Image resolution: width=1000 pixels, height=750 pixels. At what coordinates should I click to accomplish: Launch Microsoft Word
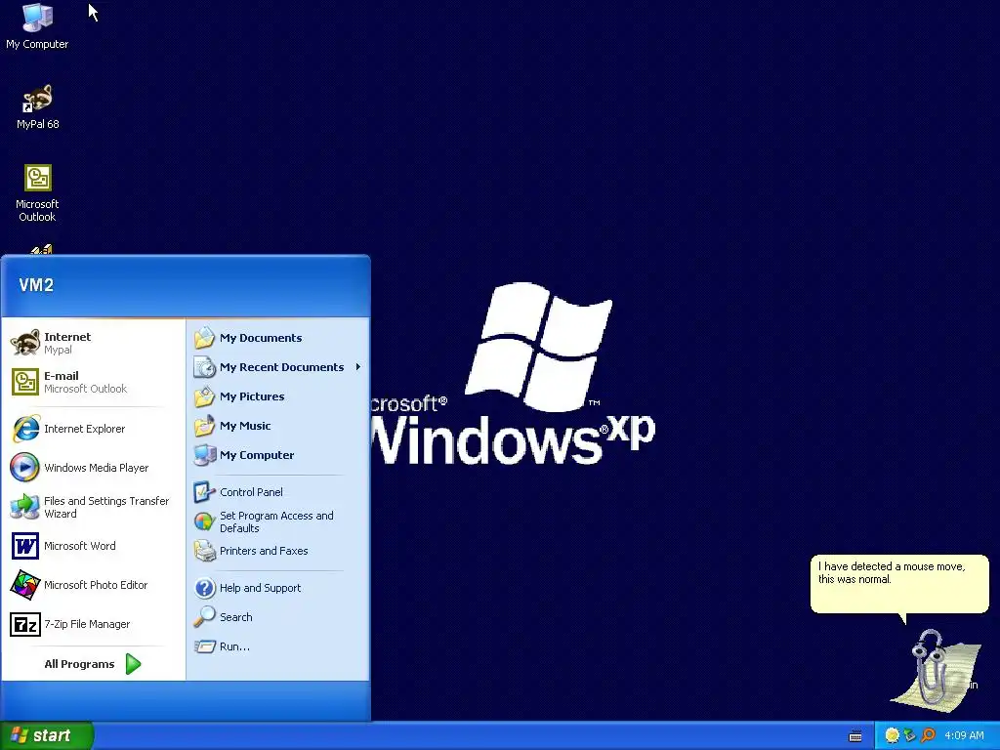pyautogui.click(x=93, y=546)
